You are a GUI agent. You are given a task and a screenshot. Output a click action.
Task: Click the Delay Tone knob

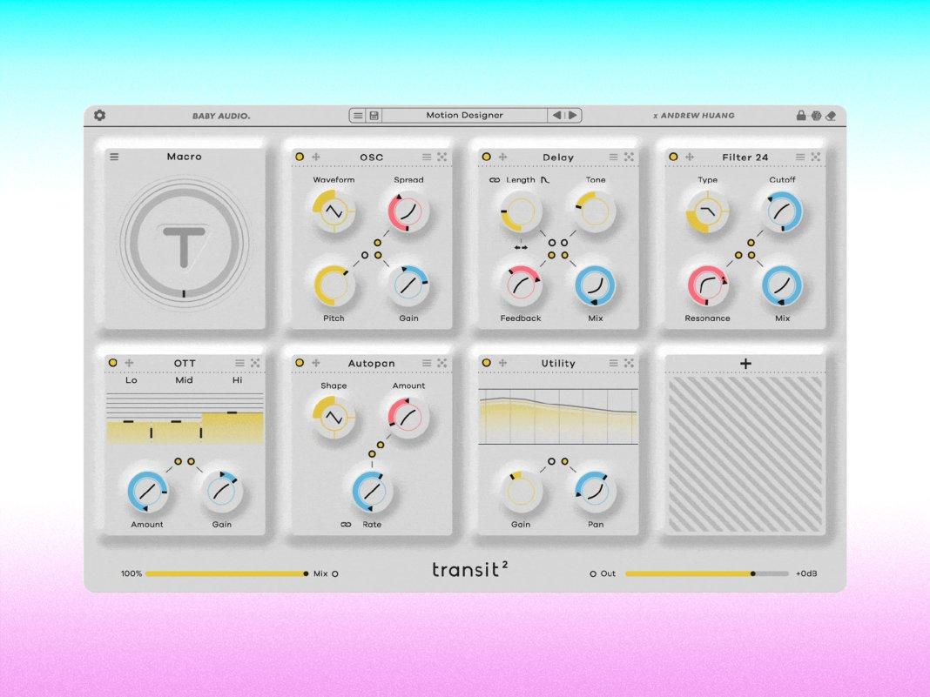596,211
